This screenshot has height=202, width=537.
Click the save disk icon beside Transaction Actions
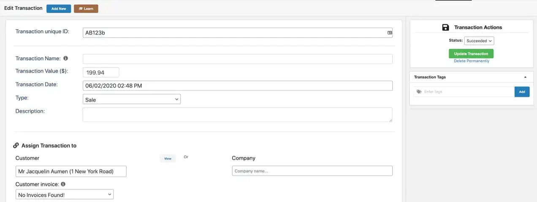445,27
